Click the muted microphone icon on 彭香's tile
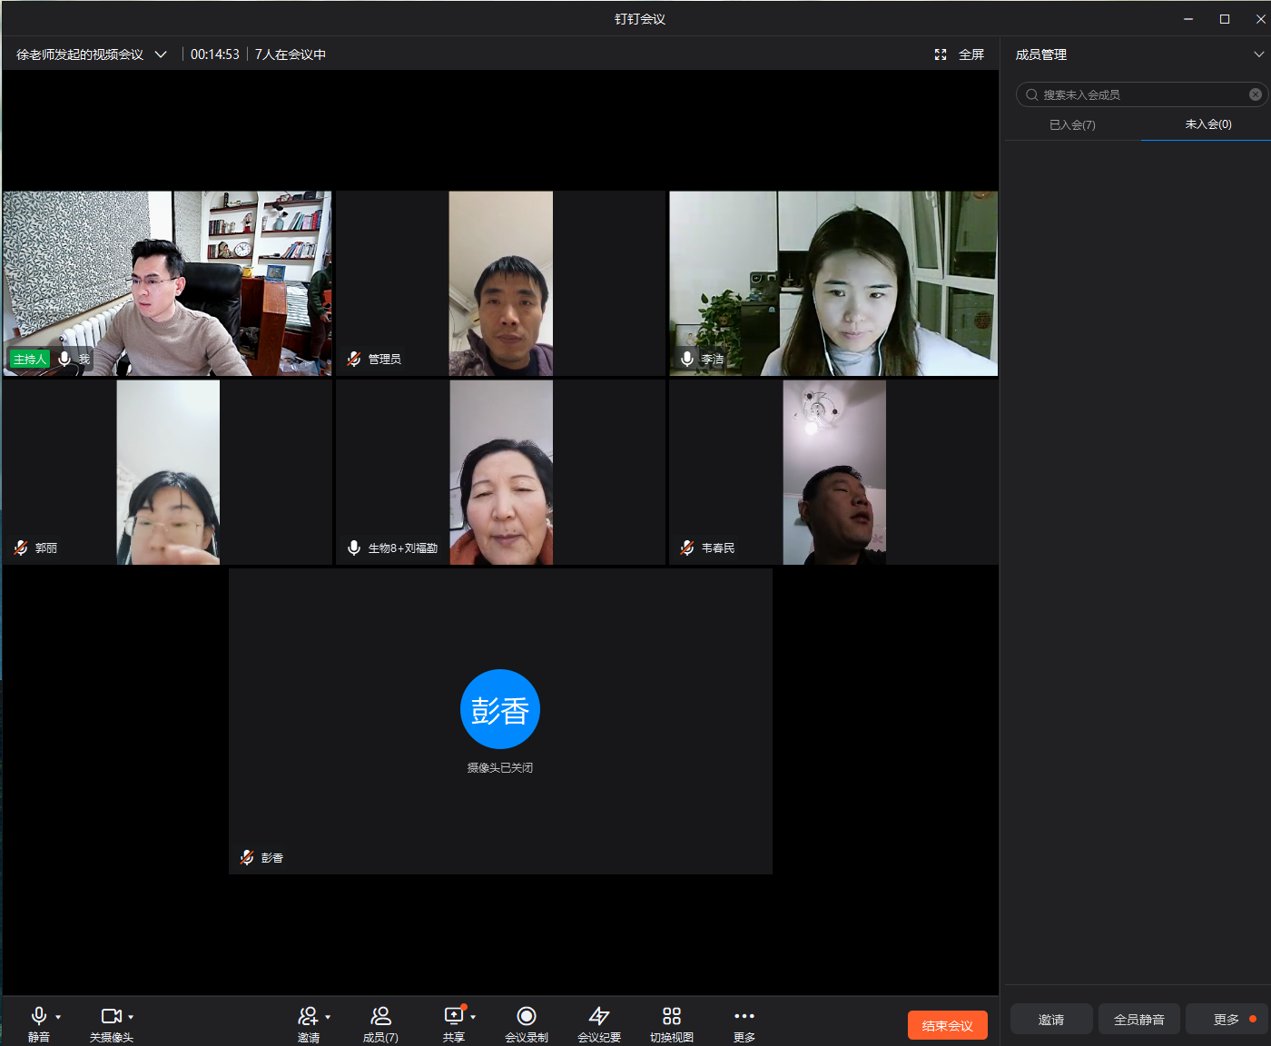1271x1046 pixels. click(247, 857)
